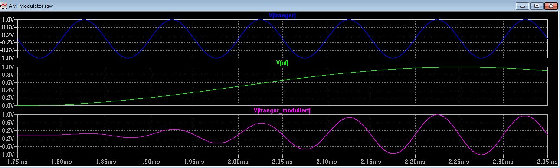Select the V(nf) trace label
This screenshot has height=168, width=560.
(x=283, y=63)
